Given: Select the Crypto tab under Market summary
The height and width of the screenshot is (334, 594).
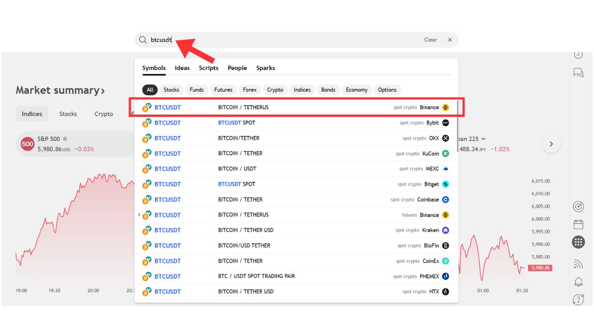Looking at the screenshot, I should coord(104,114).
